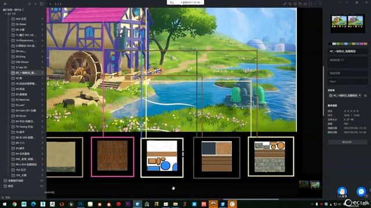The height and width of the screenshot is (208, 371).
Task: Go to the next image with the toolbar chevron
Action: [320, 4]
